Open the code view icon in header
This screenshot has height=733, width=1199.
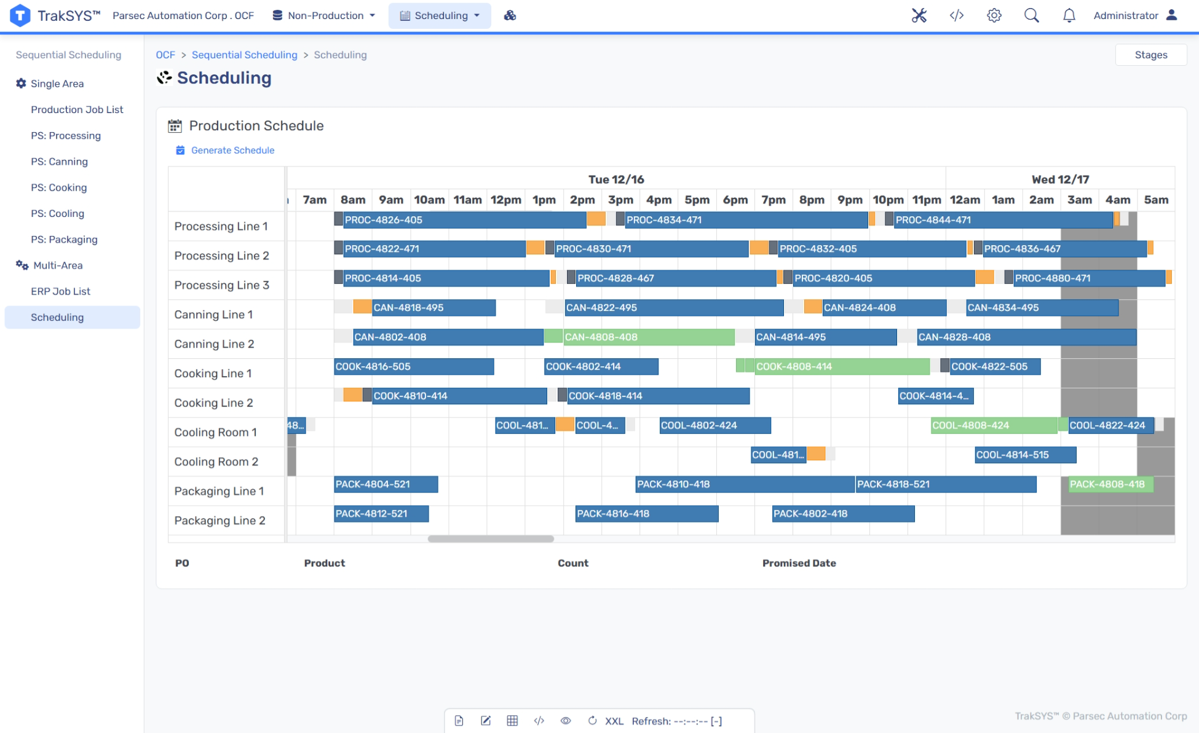tap(956, 15)
